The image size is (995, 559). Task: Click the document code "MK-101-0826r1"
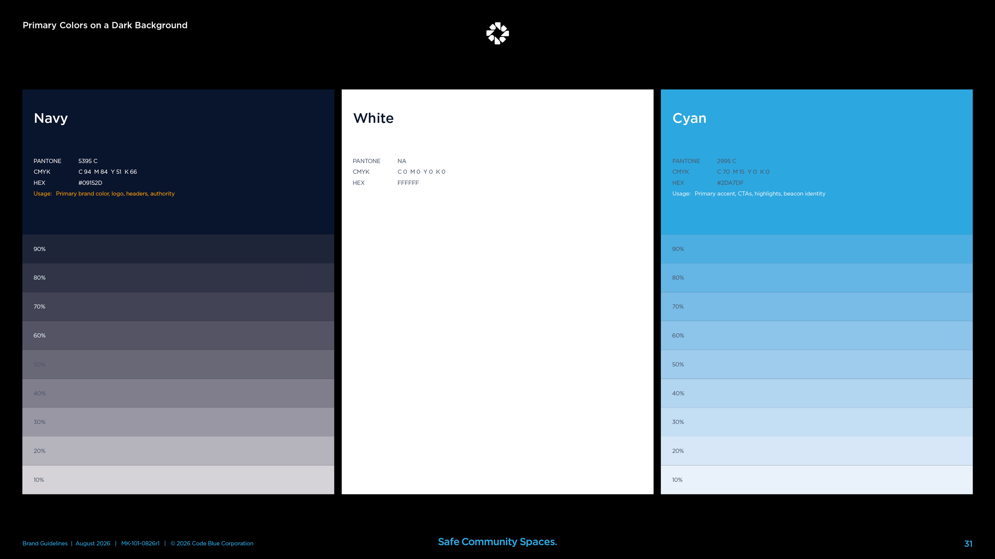point(140,543)
